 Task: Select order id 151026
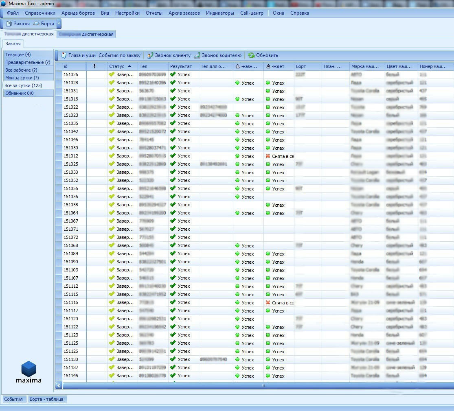71,74
